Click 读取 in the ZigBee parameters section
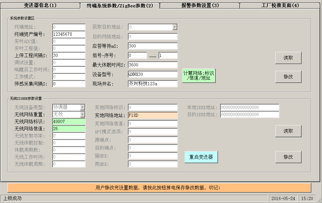This screenshot has height=203, width=322. [288, 131]
